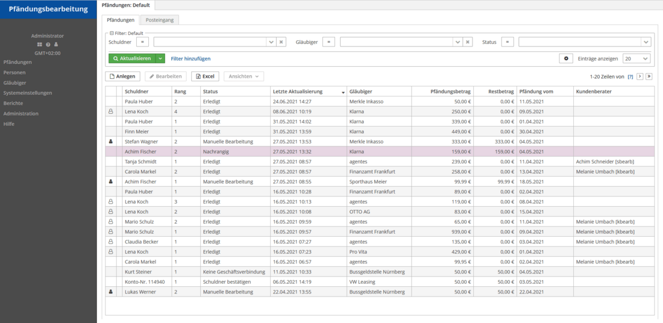Click the user profile icon under Administrator
Viewport: 663px width, 323px height.
(x=56, y=45)
